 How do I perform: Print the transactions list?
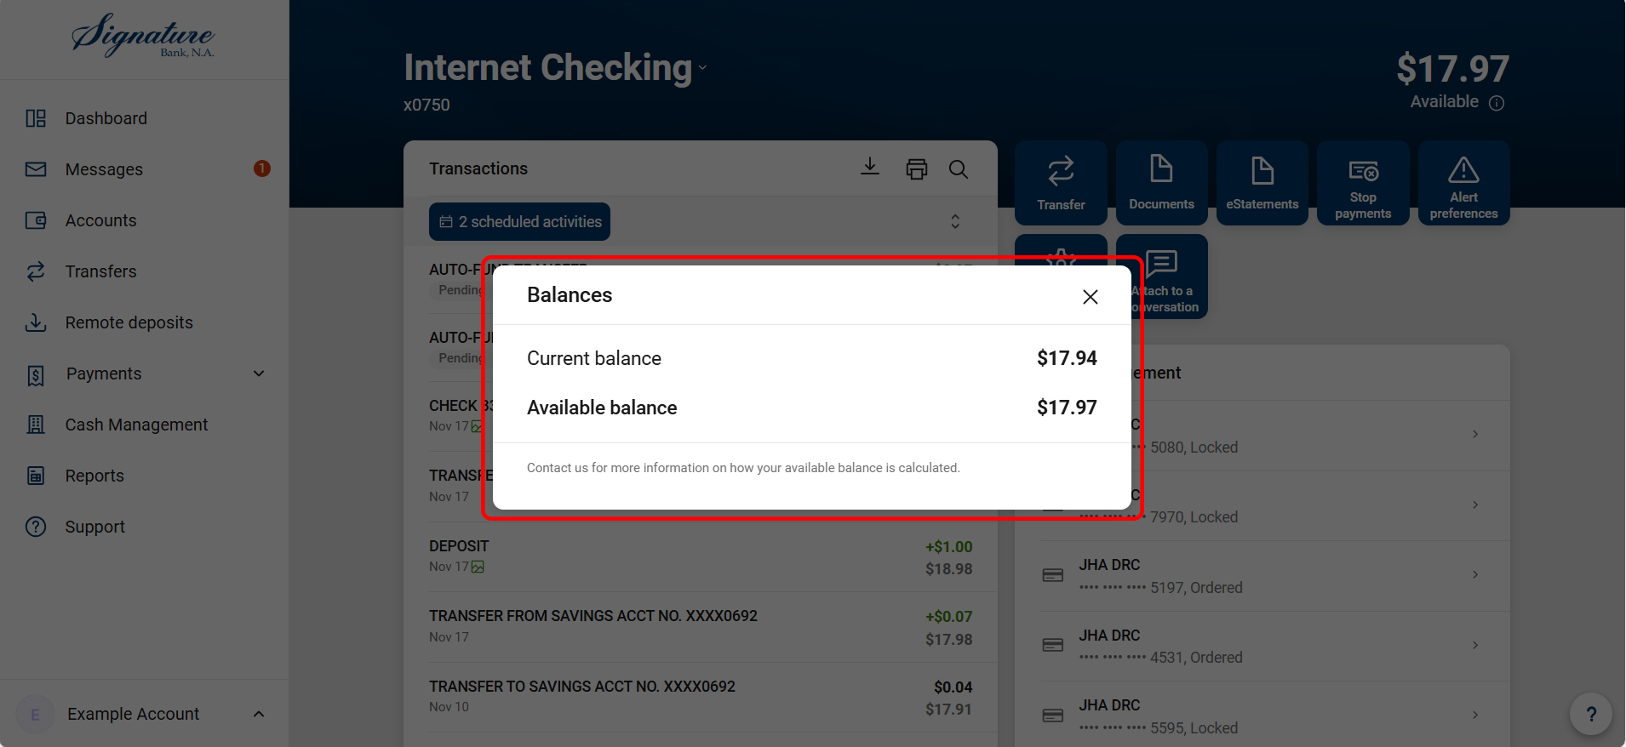click(x=916, y=168)
